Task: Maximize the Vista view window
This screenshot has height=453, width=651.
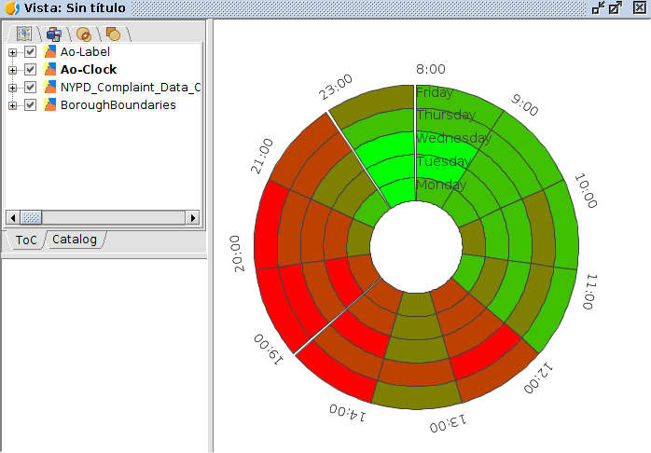Action: pos(616,8)
